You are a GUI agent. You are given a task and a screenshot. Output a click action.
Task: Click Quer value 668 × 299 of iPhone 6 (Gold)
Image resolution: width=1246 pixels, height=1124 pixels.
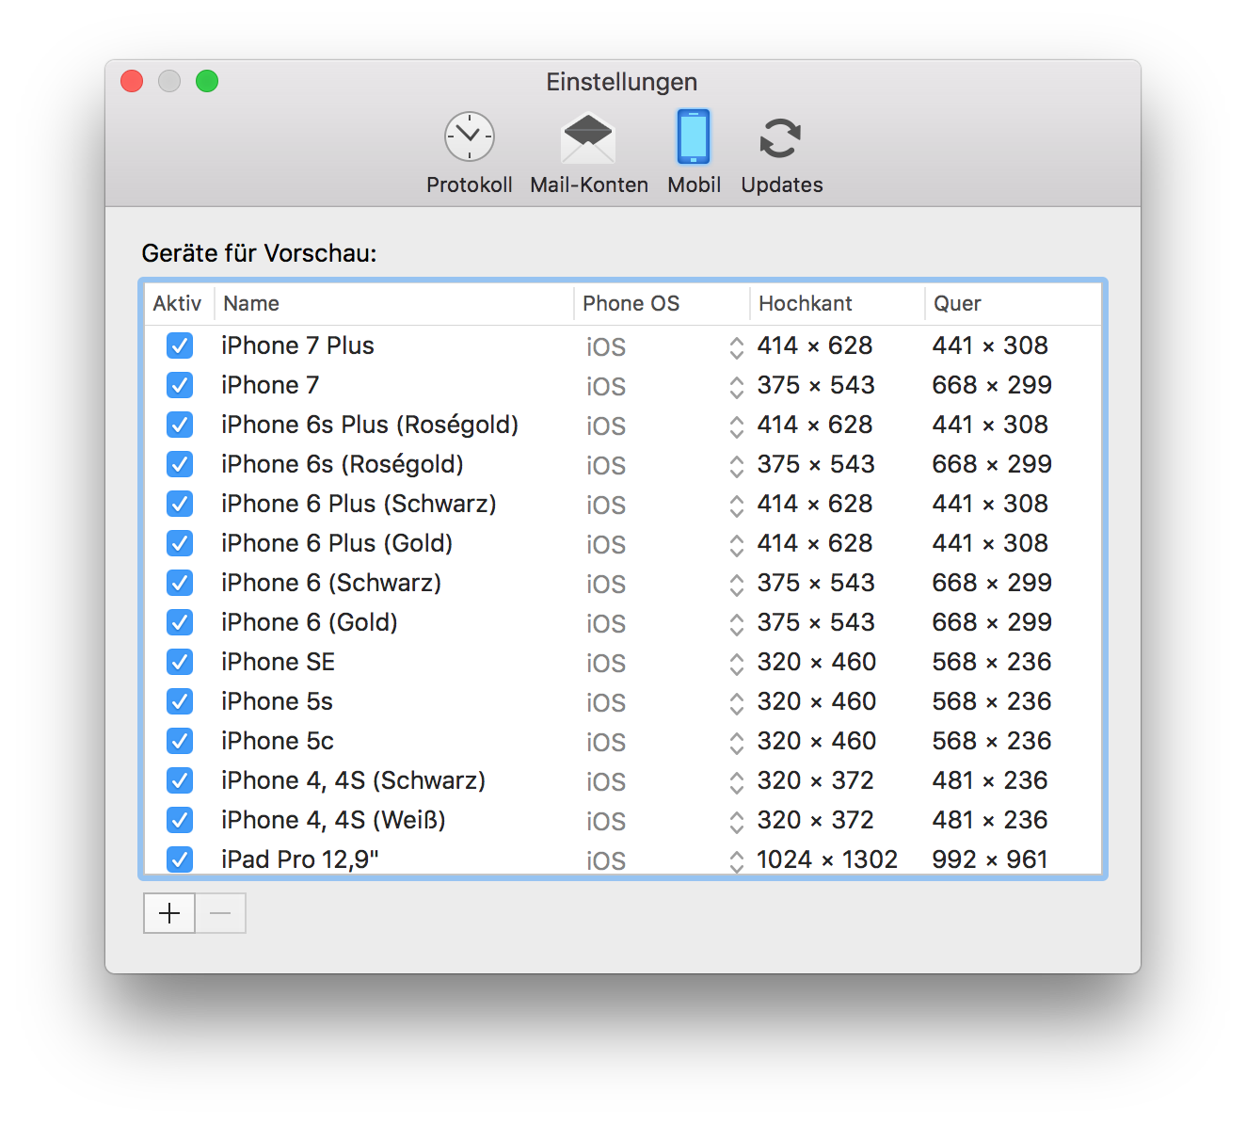tap(992, 622)
